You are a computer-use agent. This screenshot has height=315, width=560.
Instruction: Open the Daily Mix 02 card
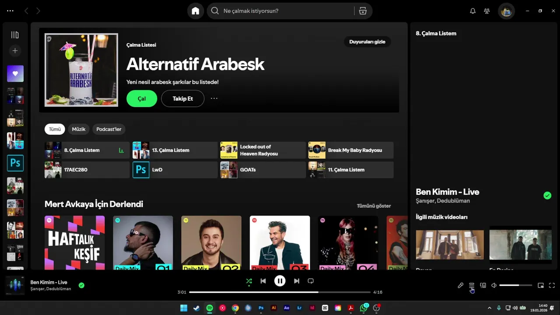click(211, 243)
